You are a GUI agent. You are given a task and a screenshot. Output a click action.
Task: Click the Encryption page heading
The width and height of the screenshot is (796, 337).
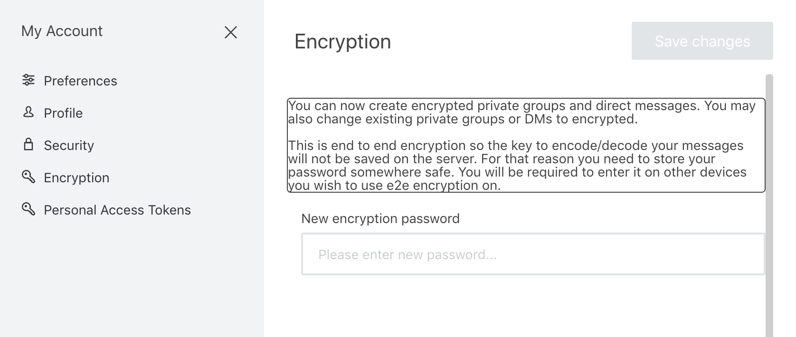342,42
